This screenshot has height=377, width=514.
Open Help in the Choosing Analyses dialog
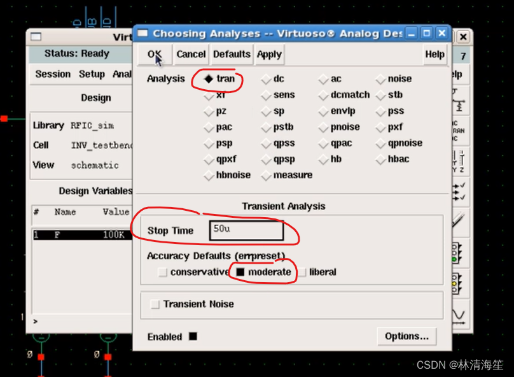[x=434, y=54]
